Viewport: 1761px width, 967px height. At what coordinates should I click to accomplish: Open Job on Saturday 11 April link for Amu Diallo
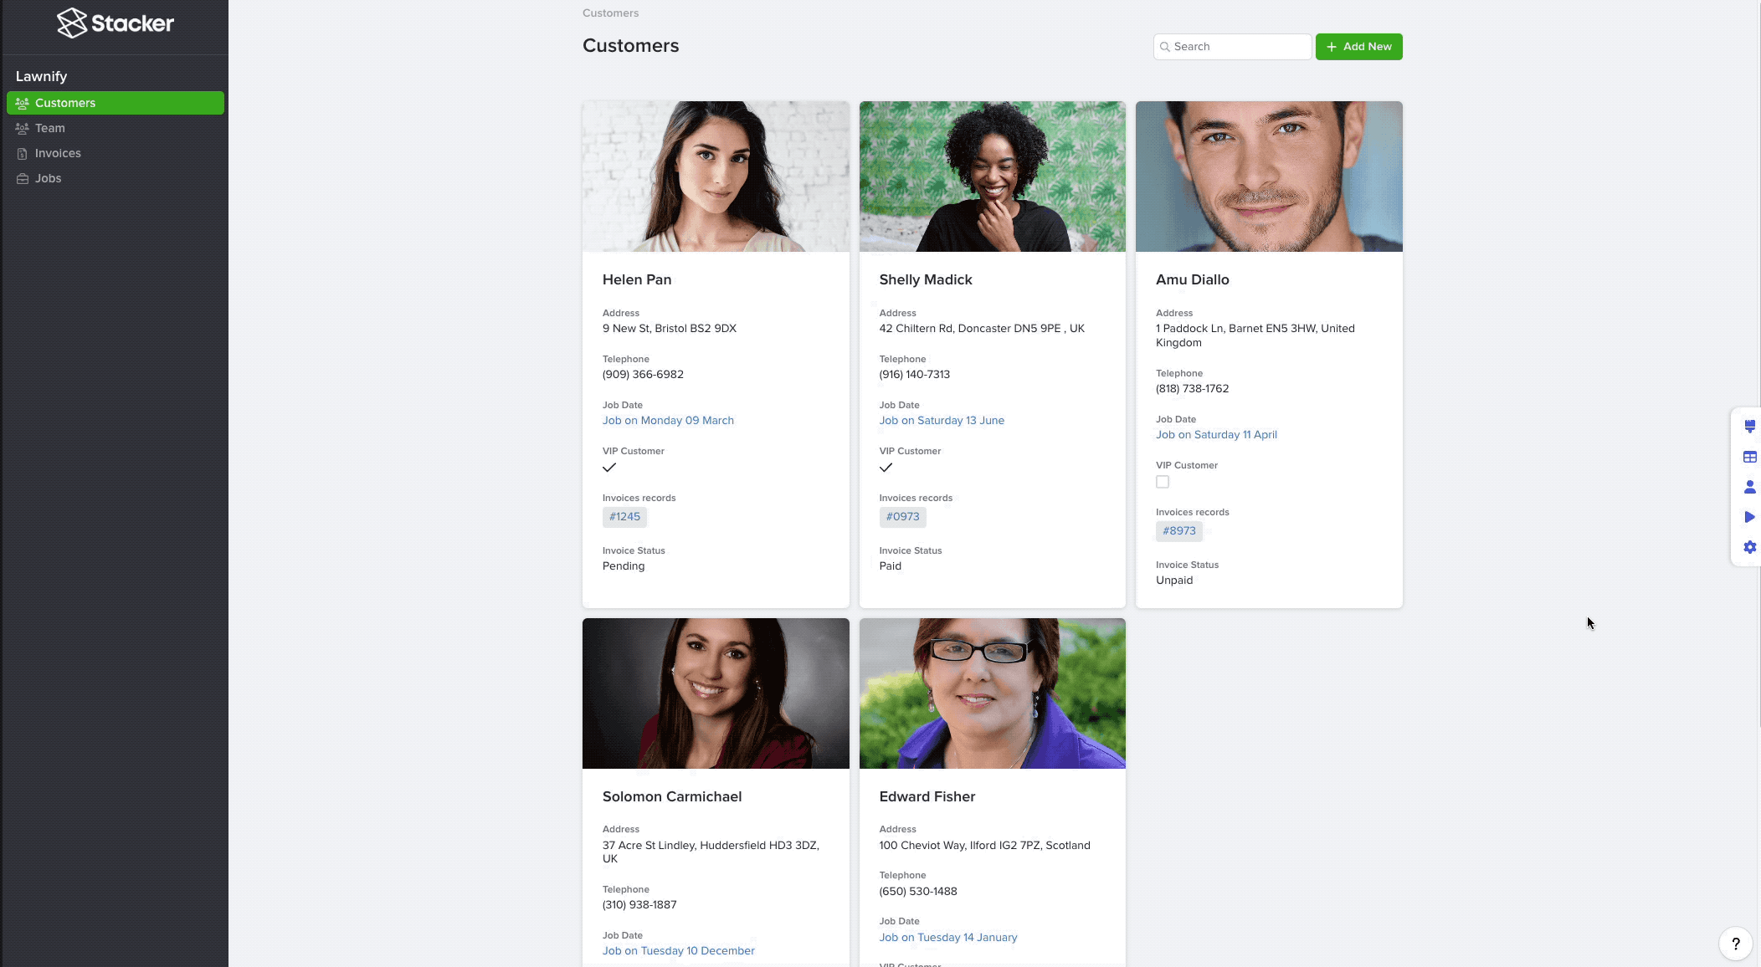[1216, 433]
